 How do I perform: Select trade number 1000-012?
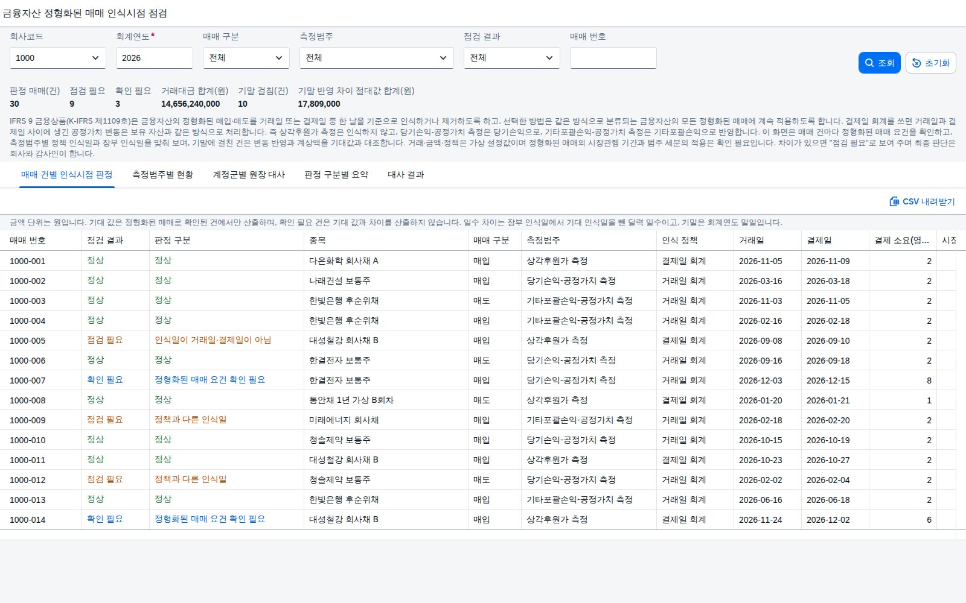(x=28, y=480)
